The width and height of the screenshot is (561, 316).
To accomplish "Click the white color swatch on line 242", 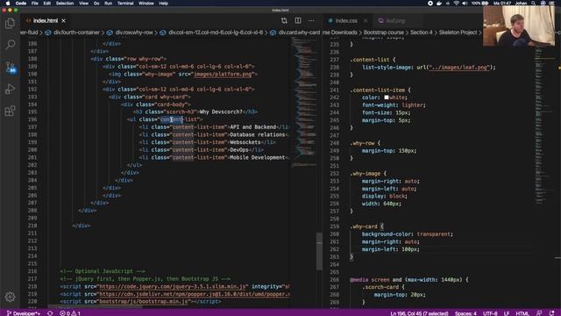I will (387, 97).
